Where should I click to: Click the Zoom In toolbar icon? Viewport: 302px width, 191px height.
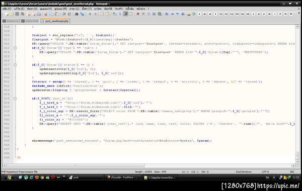(x=90, y=14)
